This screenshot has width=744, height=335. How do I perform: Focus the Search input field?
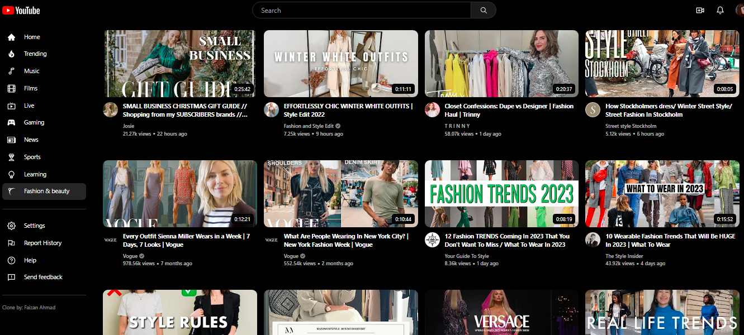[x=362, y=10]
